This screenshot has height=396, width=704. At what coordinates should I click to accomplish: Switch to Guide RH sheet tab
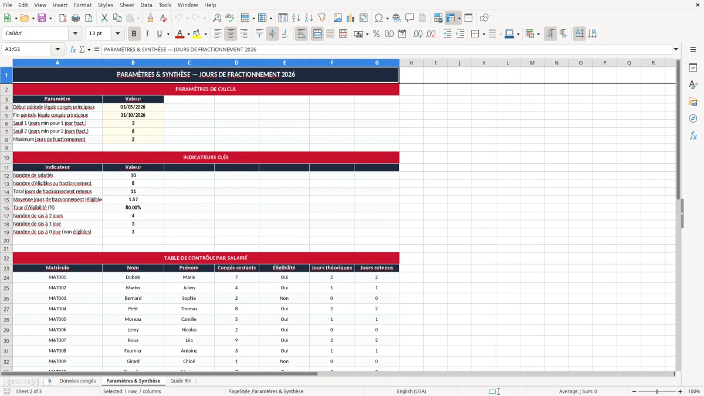pyautogui.click(x=180, y=381)
